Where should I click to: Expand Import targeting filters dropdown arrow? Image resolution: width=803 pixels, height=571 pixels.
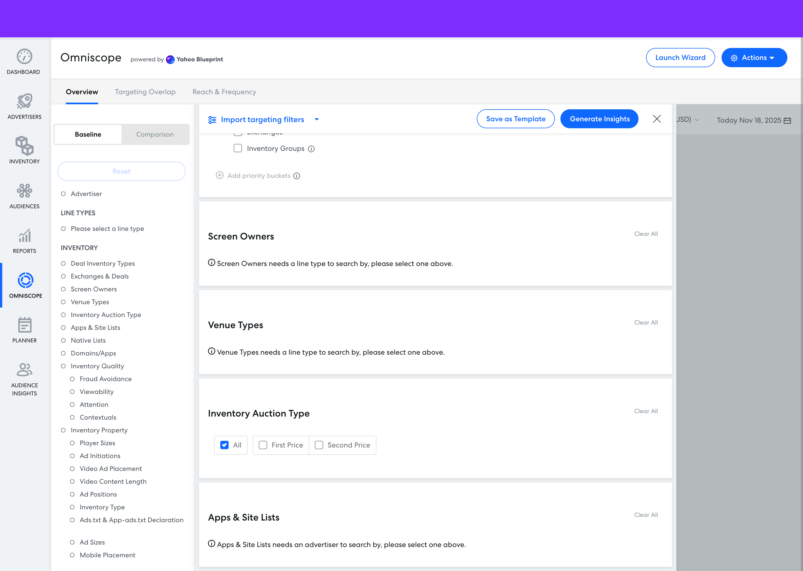[316, 119]
